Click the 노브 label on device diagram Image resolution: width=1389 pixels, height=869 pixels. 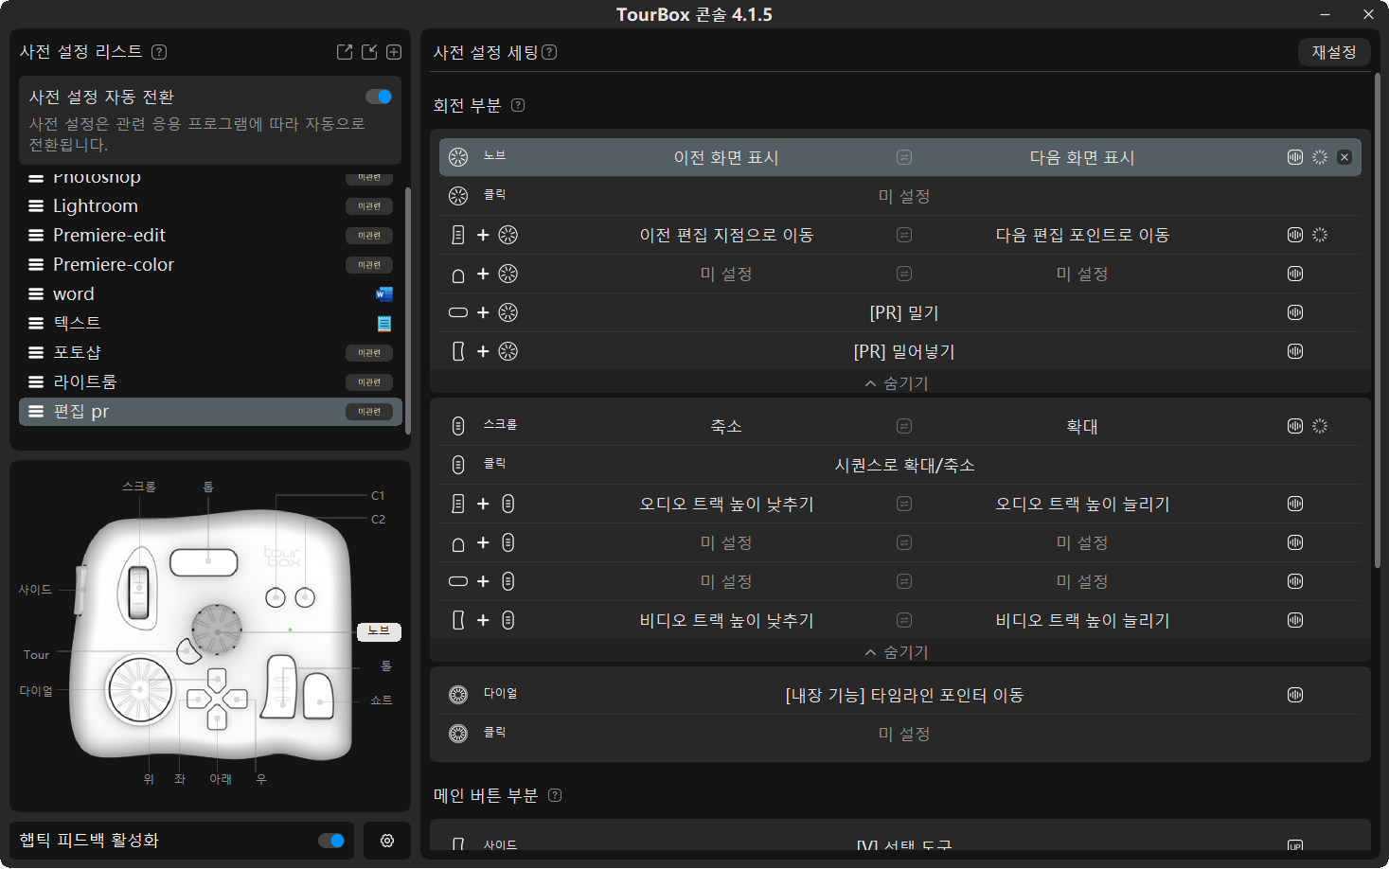click(x=379, y=631)
